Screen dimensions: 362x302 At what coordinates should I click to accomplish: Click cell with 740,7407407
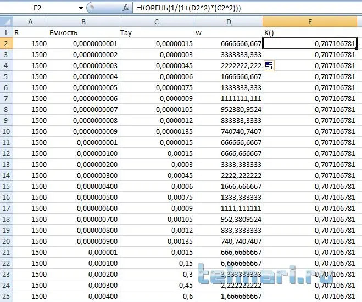229,241
